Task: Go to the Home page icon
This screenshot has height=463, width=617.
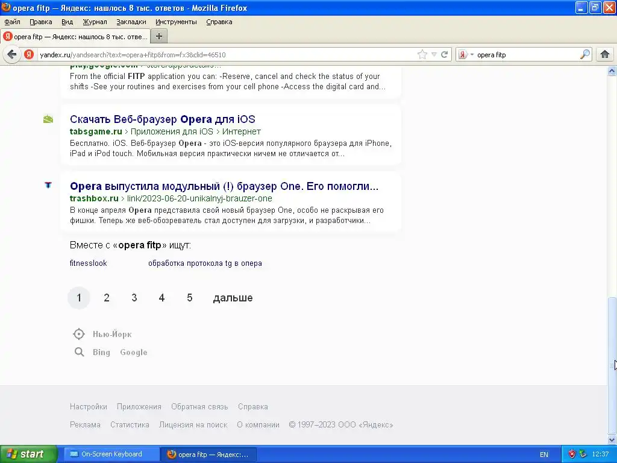Action: click(605, 54)
